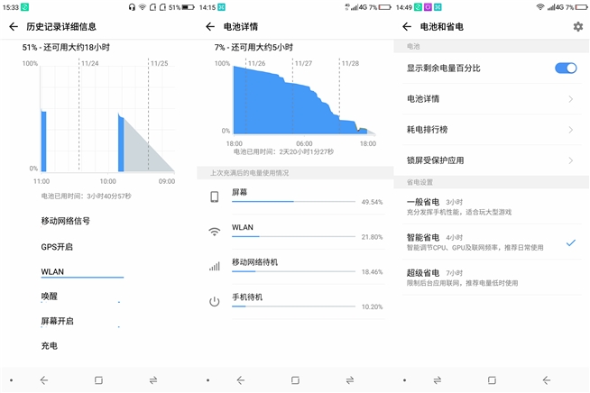Click 充电 row
The width and height of the screenshot is (590, 393).
[x=50, y=345]
